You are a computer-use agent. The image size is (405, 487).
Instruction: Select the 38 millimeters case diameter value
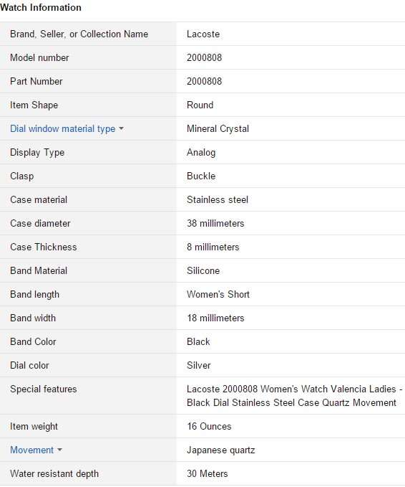point(215,223)
